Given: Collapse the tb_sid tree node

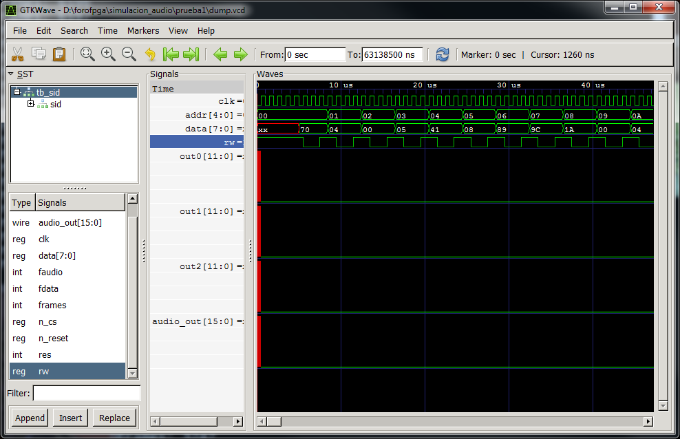Looking at the screenshot, I should tap(17, 92).
